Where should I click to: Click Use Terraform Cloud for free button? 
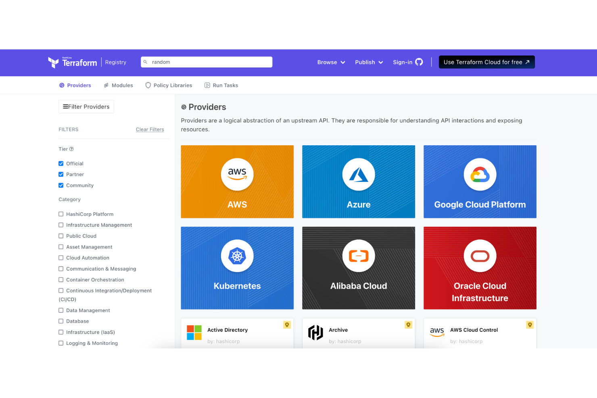(x=487, y=62)
